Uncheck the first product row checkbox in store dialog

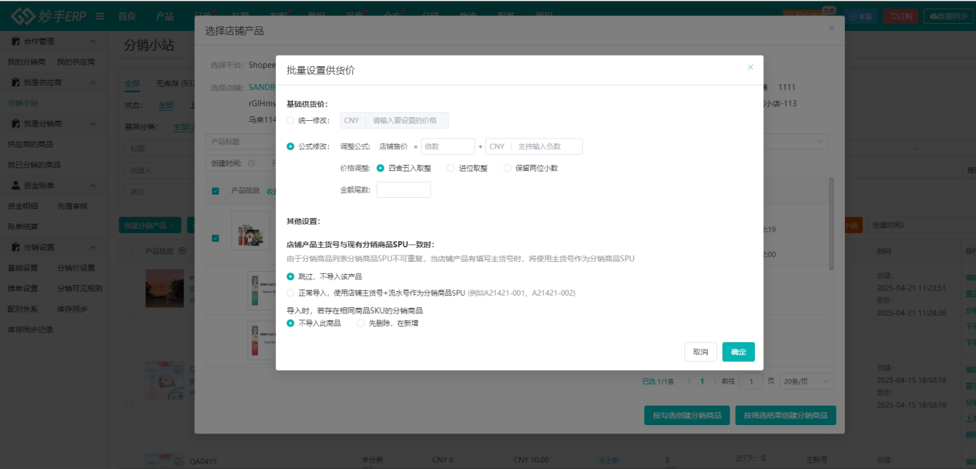point(215,238)
